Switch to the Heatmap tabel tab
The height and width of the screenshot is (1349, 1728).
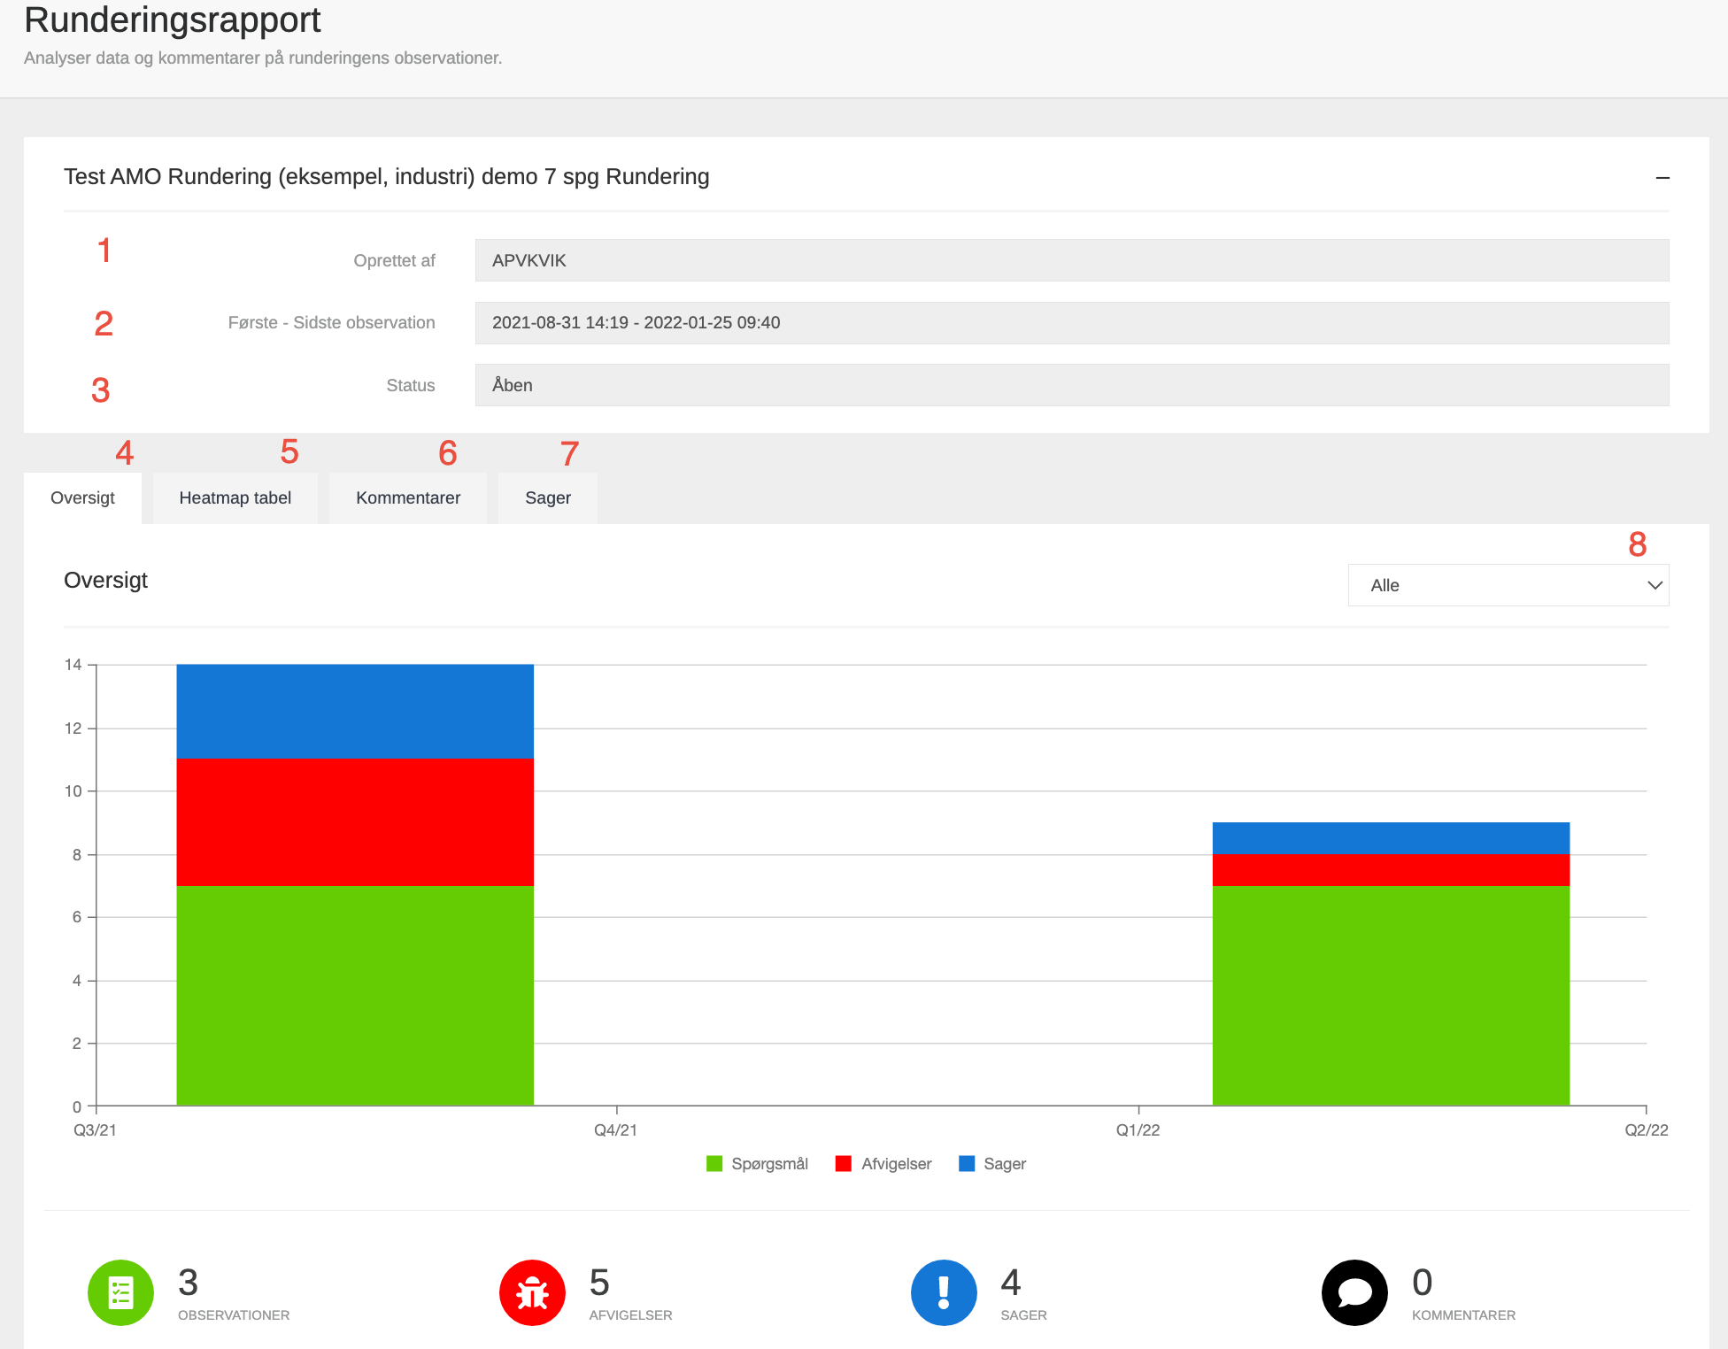click(x=235, y=497)
